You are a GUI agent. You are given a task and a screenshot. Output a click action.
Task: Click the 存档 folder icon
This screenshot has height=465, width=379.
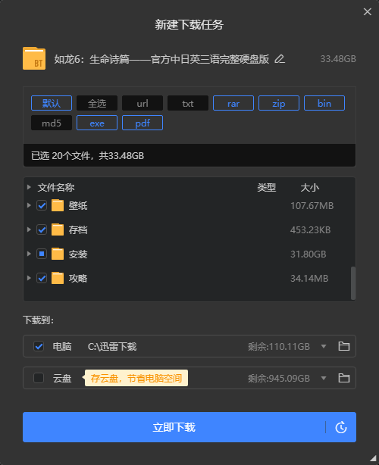click(58, 229)
